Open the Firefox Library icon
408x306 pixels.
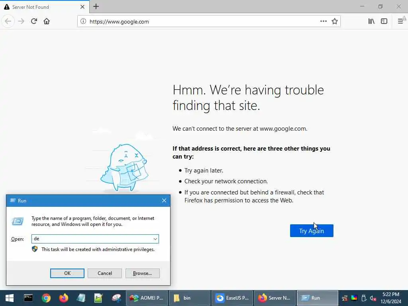click(371, 22)
